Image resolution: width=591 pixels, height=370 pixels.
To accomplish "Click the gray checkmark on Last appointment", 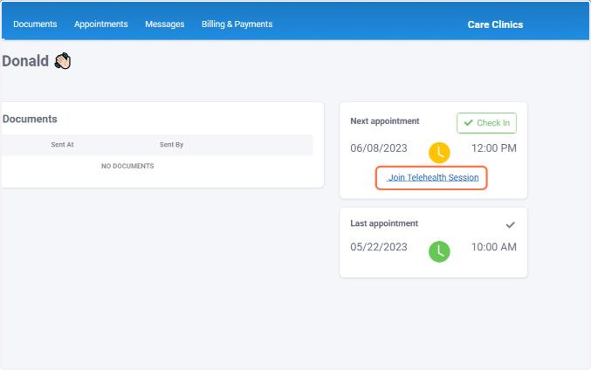I will point(510,225).
